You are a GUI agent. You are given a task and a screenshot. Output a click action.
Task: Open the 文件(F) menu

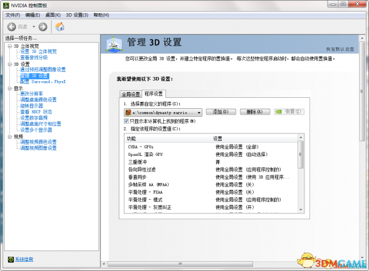pos(13,15)
